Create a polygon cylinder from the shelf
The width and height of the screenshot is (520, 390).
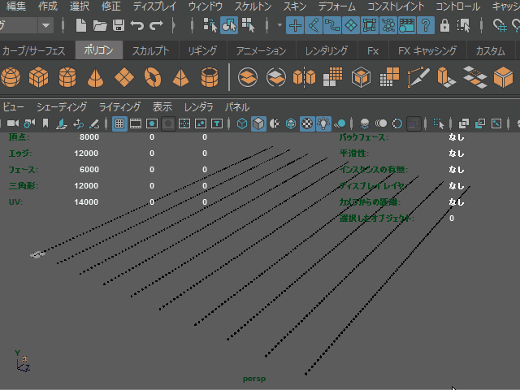point(67,77)
